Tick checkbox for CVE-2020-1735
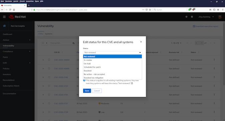The image size is (225, 121). tap(49, 95)
